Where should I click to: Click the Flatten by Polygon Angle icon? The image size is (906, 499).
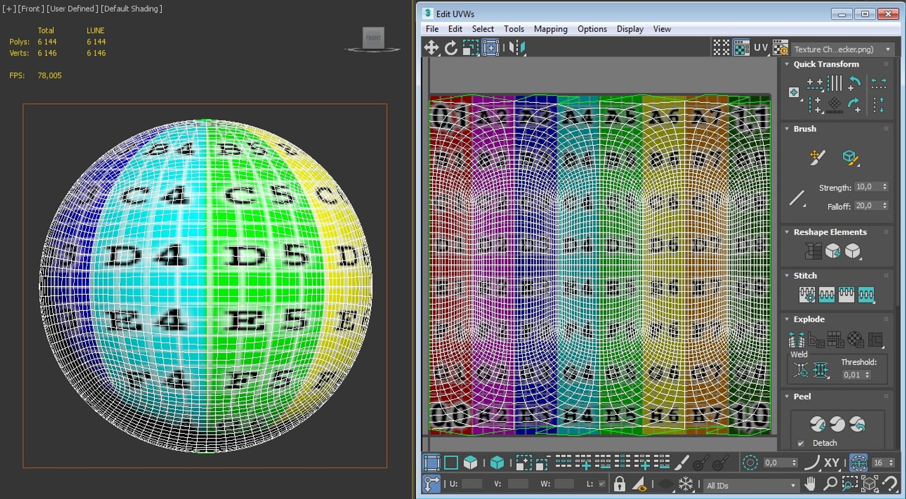pos(816,339)
